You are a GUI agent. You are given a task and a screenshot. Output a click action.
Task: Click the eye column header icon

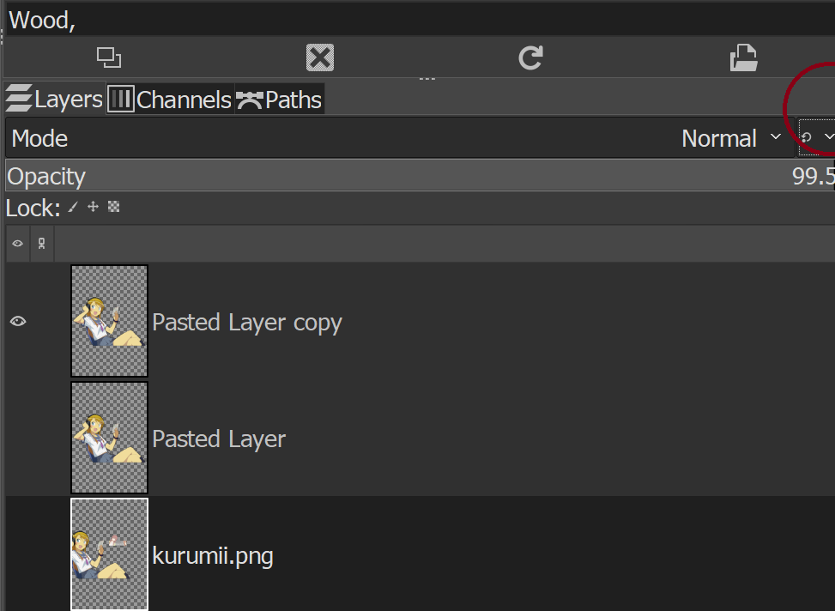pos(17,244)
